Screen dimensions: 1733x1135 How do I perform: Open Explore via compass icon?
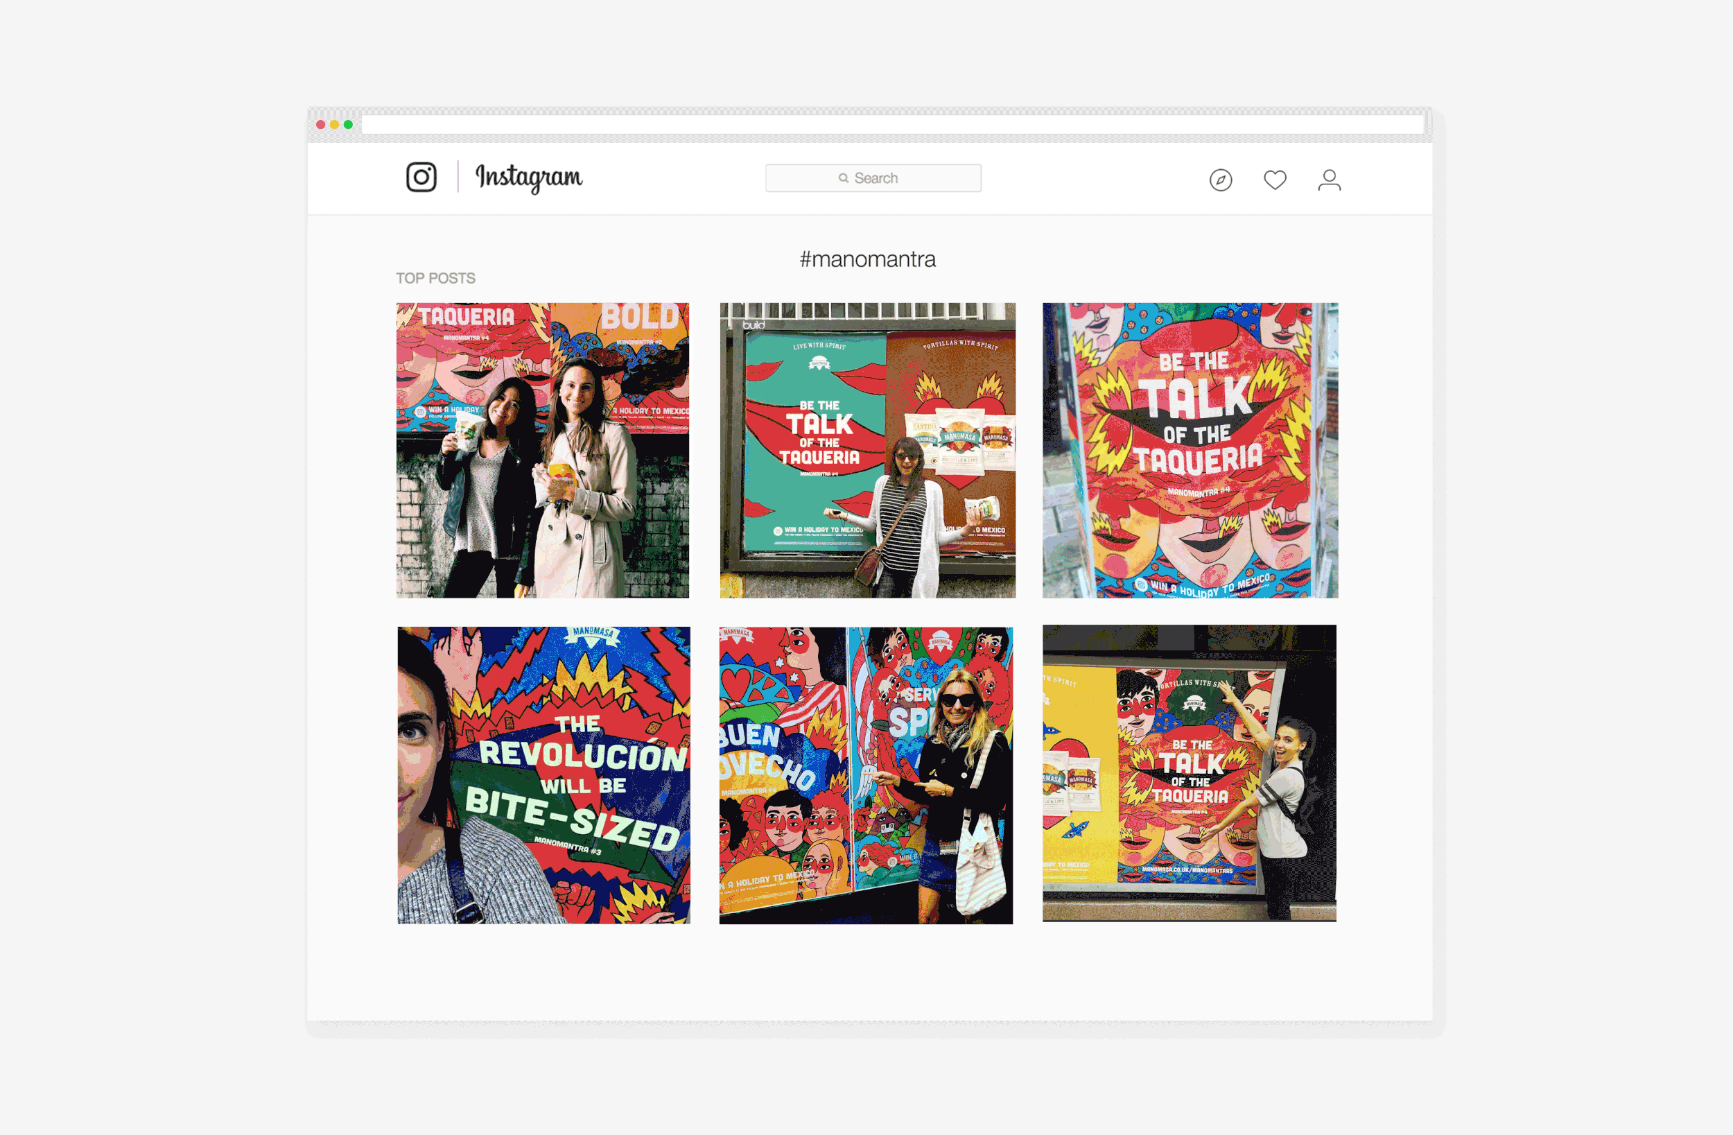click(1221, 180)
